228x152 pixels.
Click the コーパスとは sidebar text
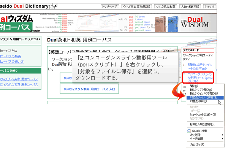tap(8, 51)
